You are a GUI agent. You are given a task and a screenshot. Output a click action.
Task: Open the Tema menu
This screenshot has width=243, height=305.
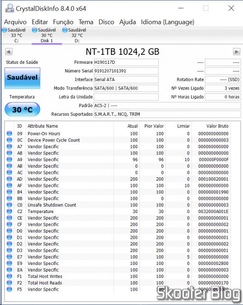[x=86, y=22]
